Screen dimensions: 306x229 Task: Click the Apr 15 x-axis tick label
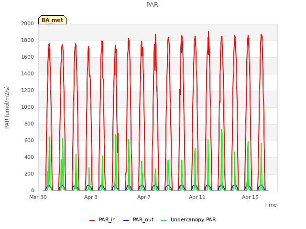pos(250,197)
